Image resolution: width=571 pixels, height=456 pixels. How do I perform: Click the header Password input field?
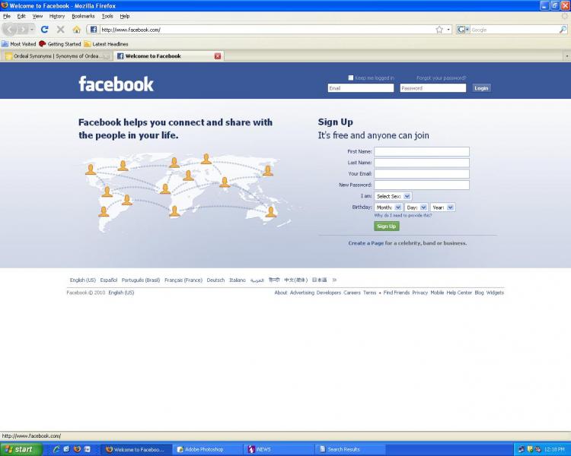tap(432, 88)
